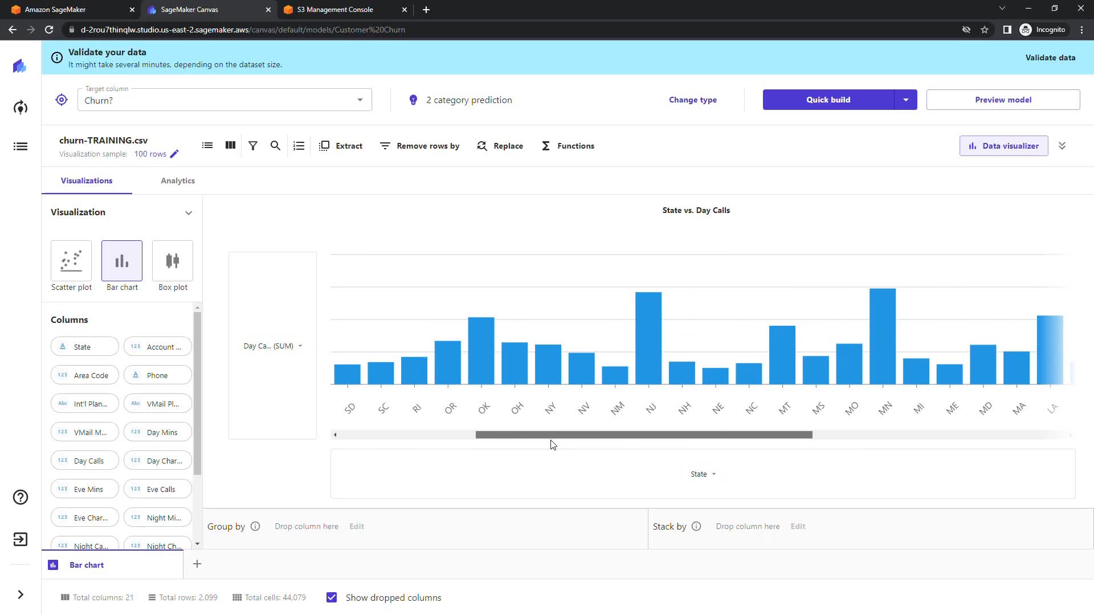Click the Preview model button
The width and height of the screenshot is (1094, 615).
pyautogui.click(x=1003, y=100)
